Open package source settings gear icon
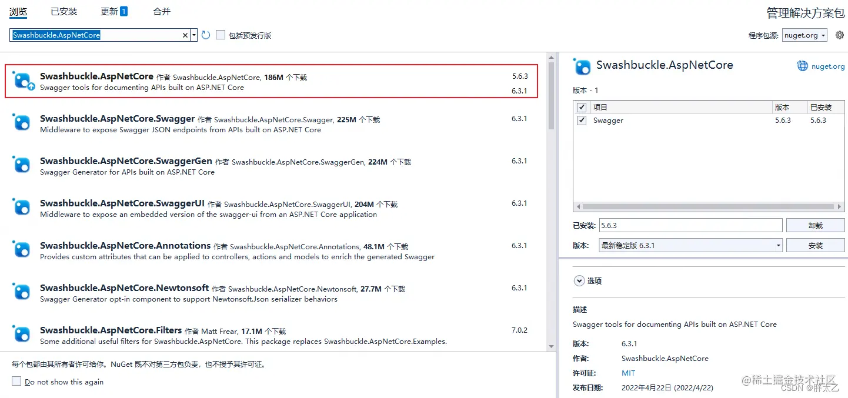This screenshot has height=398, width=848. tap(839, 35)
